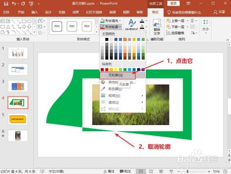Start slideshow from quick access toolbar icon
The height and width of the screenshot is (174, 231).
click(31, 4)
